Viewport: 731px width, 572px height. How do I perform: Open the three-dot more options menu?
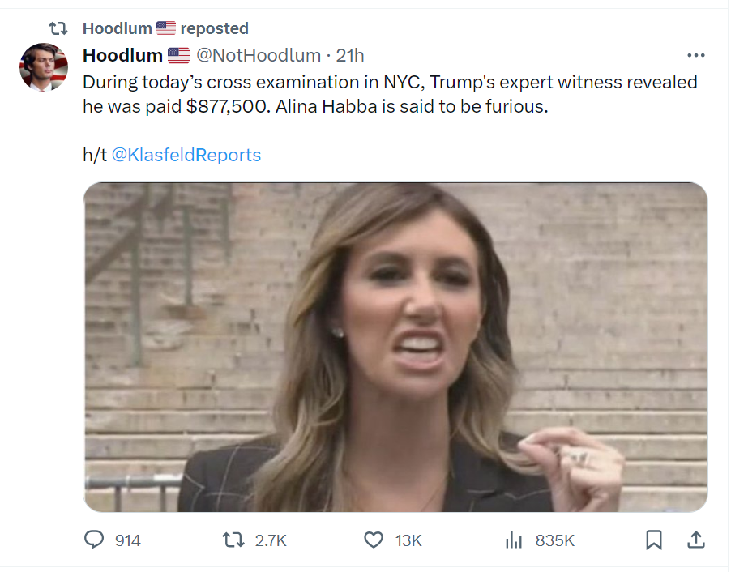(696, 55)
